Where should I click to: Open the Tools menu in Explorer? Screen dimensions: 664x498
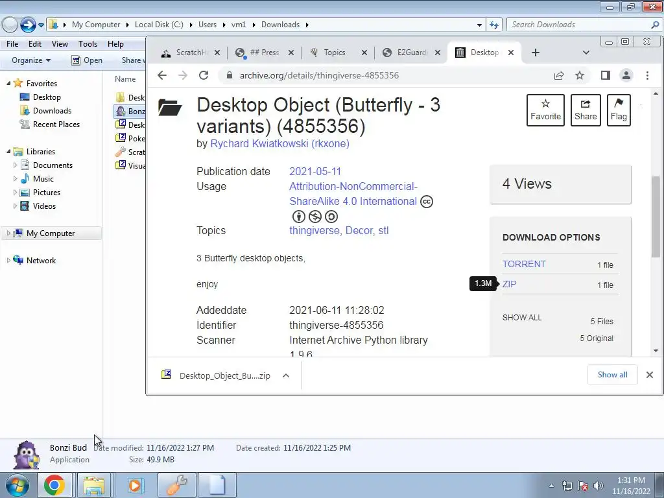[88, 44]
